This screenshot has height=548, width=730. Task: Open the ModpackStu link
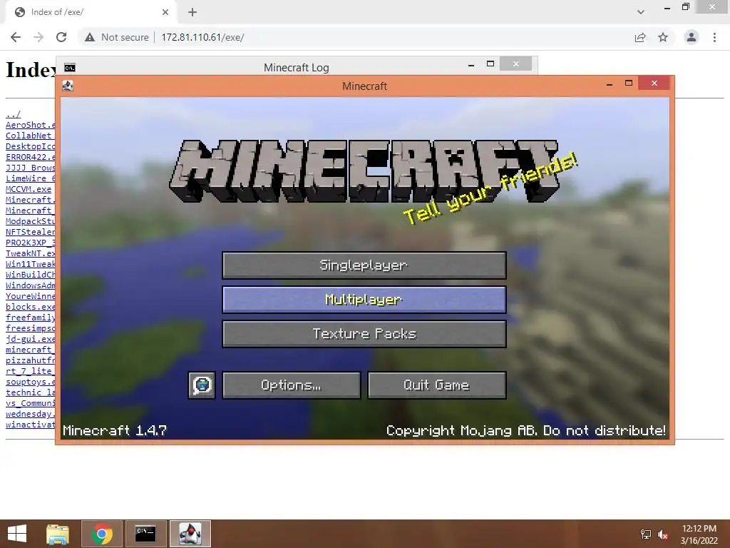(30, 221)
